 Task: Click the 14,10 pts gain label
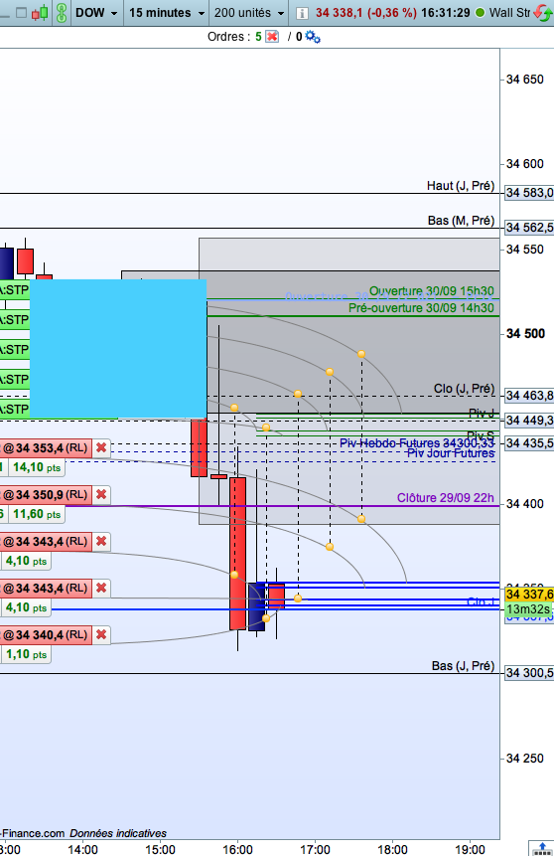37,467
